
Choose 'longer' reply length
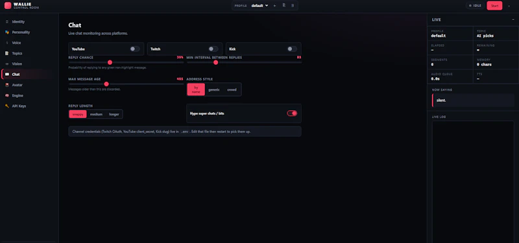pyautogui.click(x=114, y=115)
